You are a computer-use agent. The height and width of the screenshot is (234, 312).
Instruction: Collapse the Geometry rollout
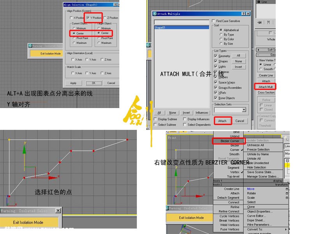point(266,55)
